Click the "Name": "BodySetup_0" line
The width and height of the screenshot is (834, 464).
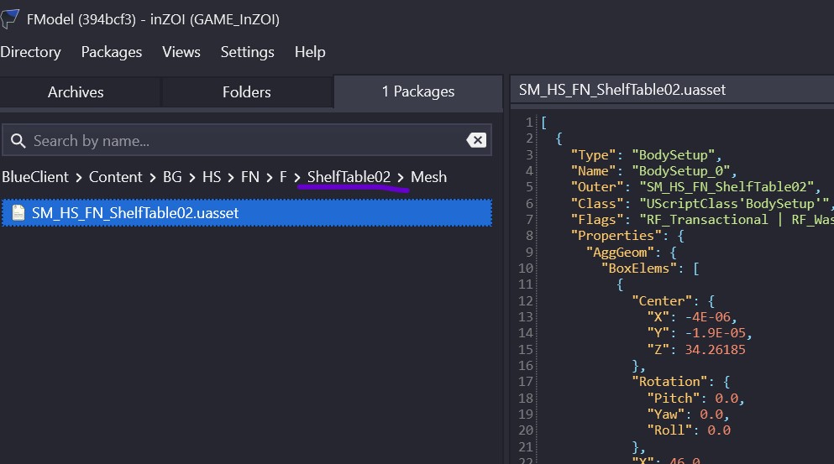(654, 171)
